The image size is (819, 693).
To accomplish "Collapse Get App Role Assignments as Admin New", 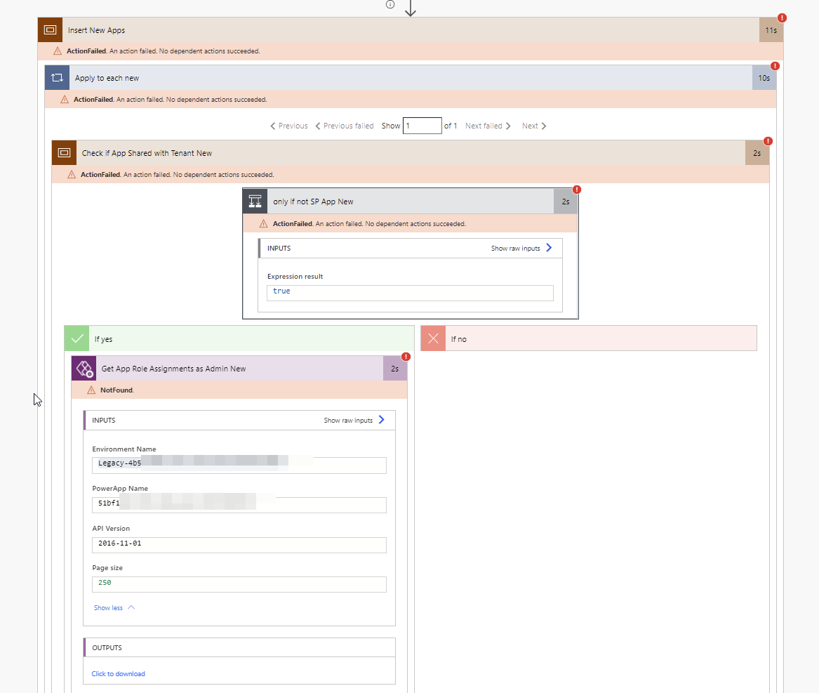I will click(239, 369).
